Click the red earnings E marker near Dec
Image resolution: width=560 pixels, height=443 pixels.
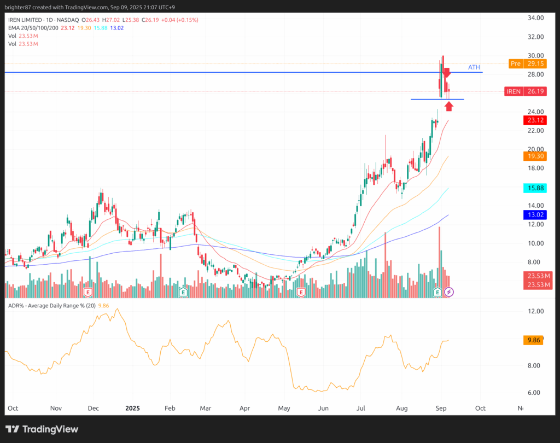tap(88, 293)
